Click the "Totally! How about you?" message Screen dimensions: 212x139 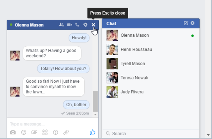[63, 69]
